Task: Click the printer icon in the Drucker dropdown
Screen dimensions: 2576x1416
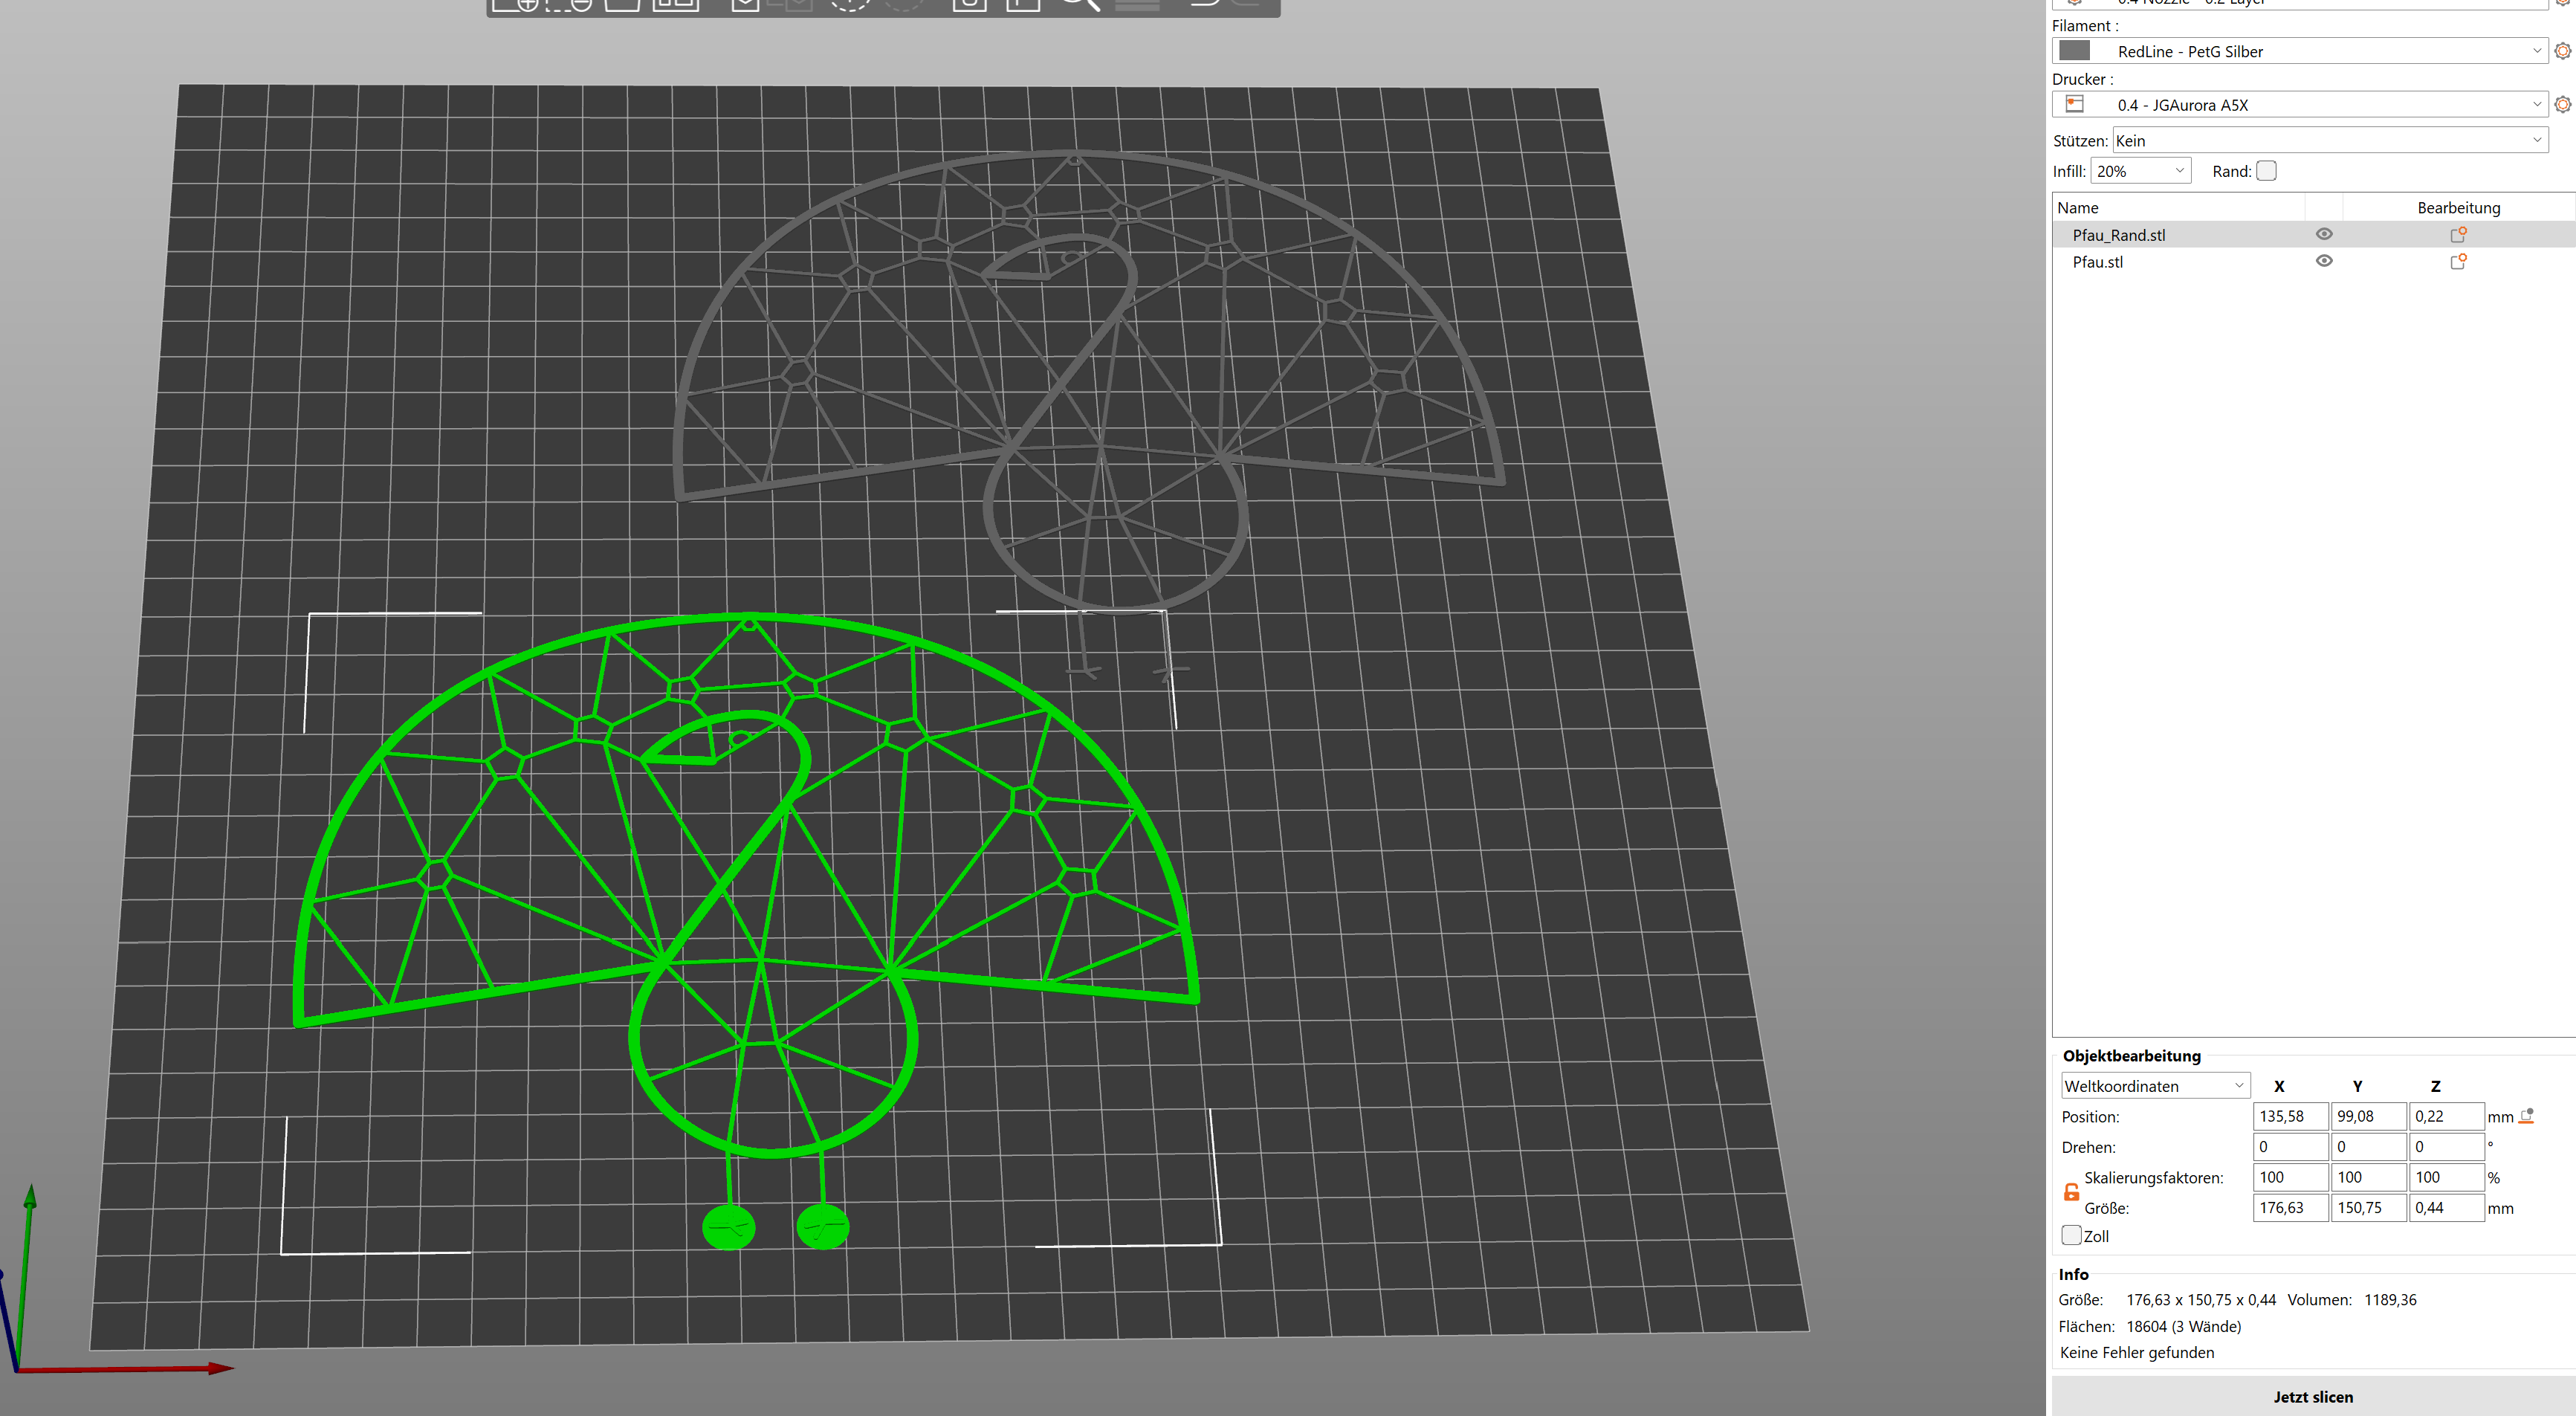Action: click(2075, 104)
